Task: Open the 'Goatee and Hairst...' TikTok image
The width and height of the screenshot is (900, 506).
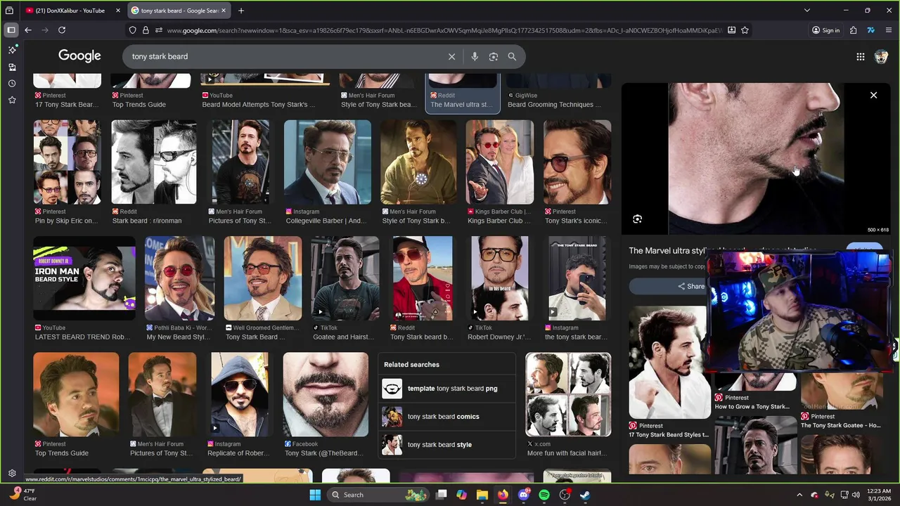Action: coord(345,278)
